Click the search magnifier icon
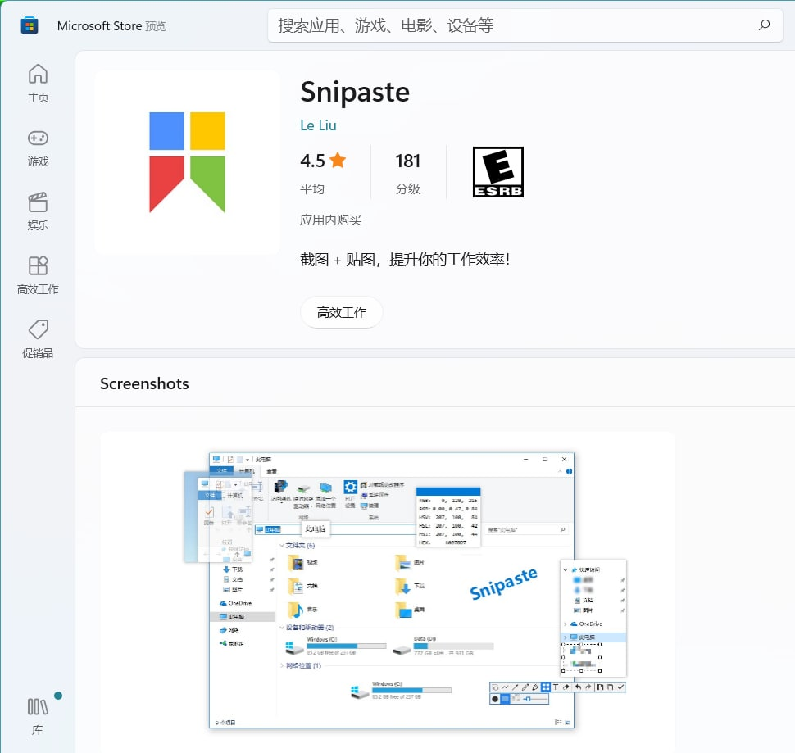Screen dimensions: 795x753 coord(764,25)
